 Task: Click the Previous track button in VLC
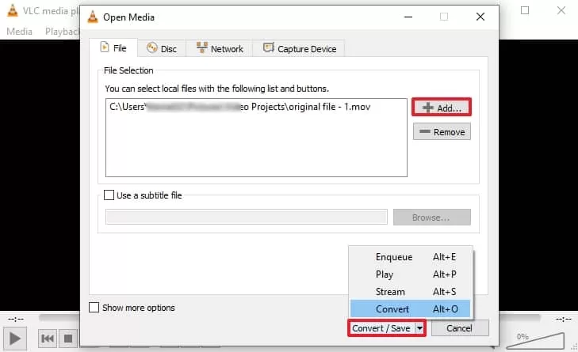(48, 339)
